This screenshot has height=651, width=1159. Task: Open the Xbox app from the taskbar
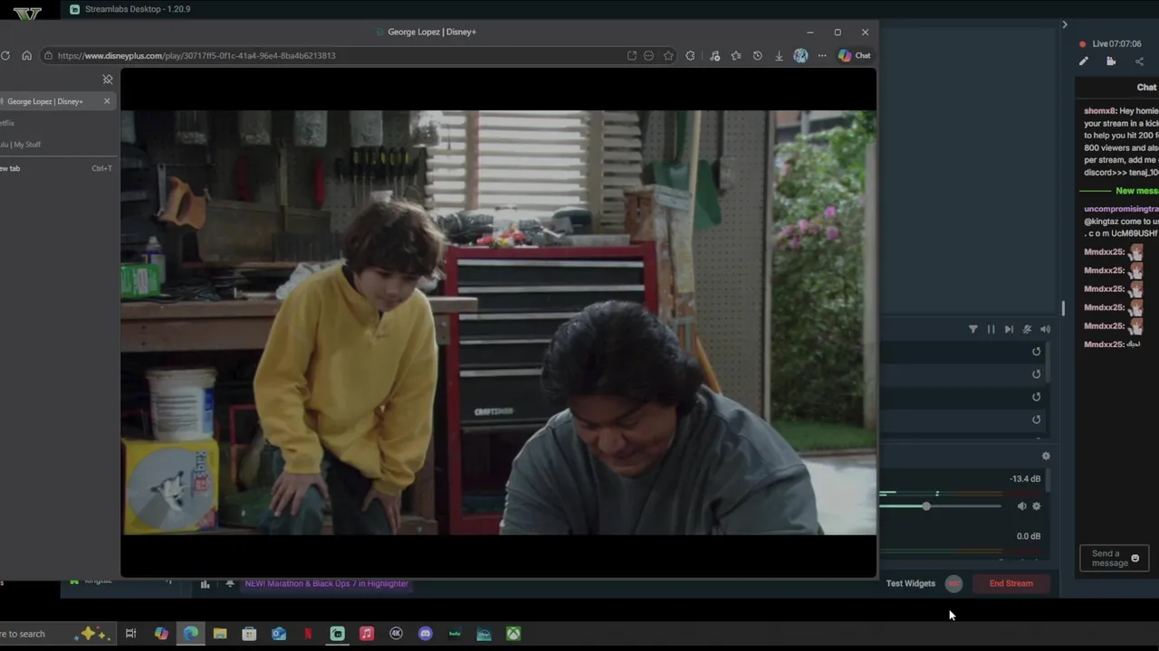[x=513, y=634]
